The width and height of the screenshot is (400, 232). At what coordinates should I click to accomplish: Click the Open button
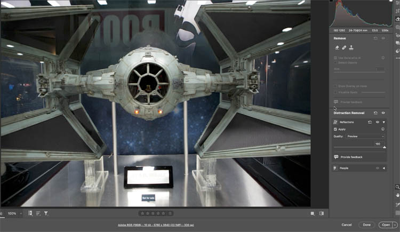386,225
